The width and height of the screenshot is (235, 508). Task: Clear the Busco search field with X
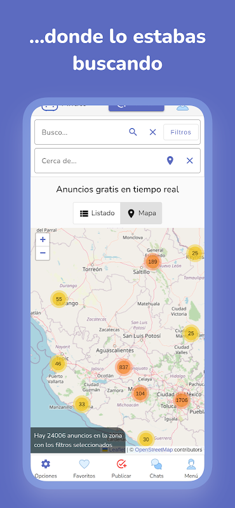152,132
